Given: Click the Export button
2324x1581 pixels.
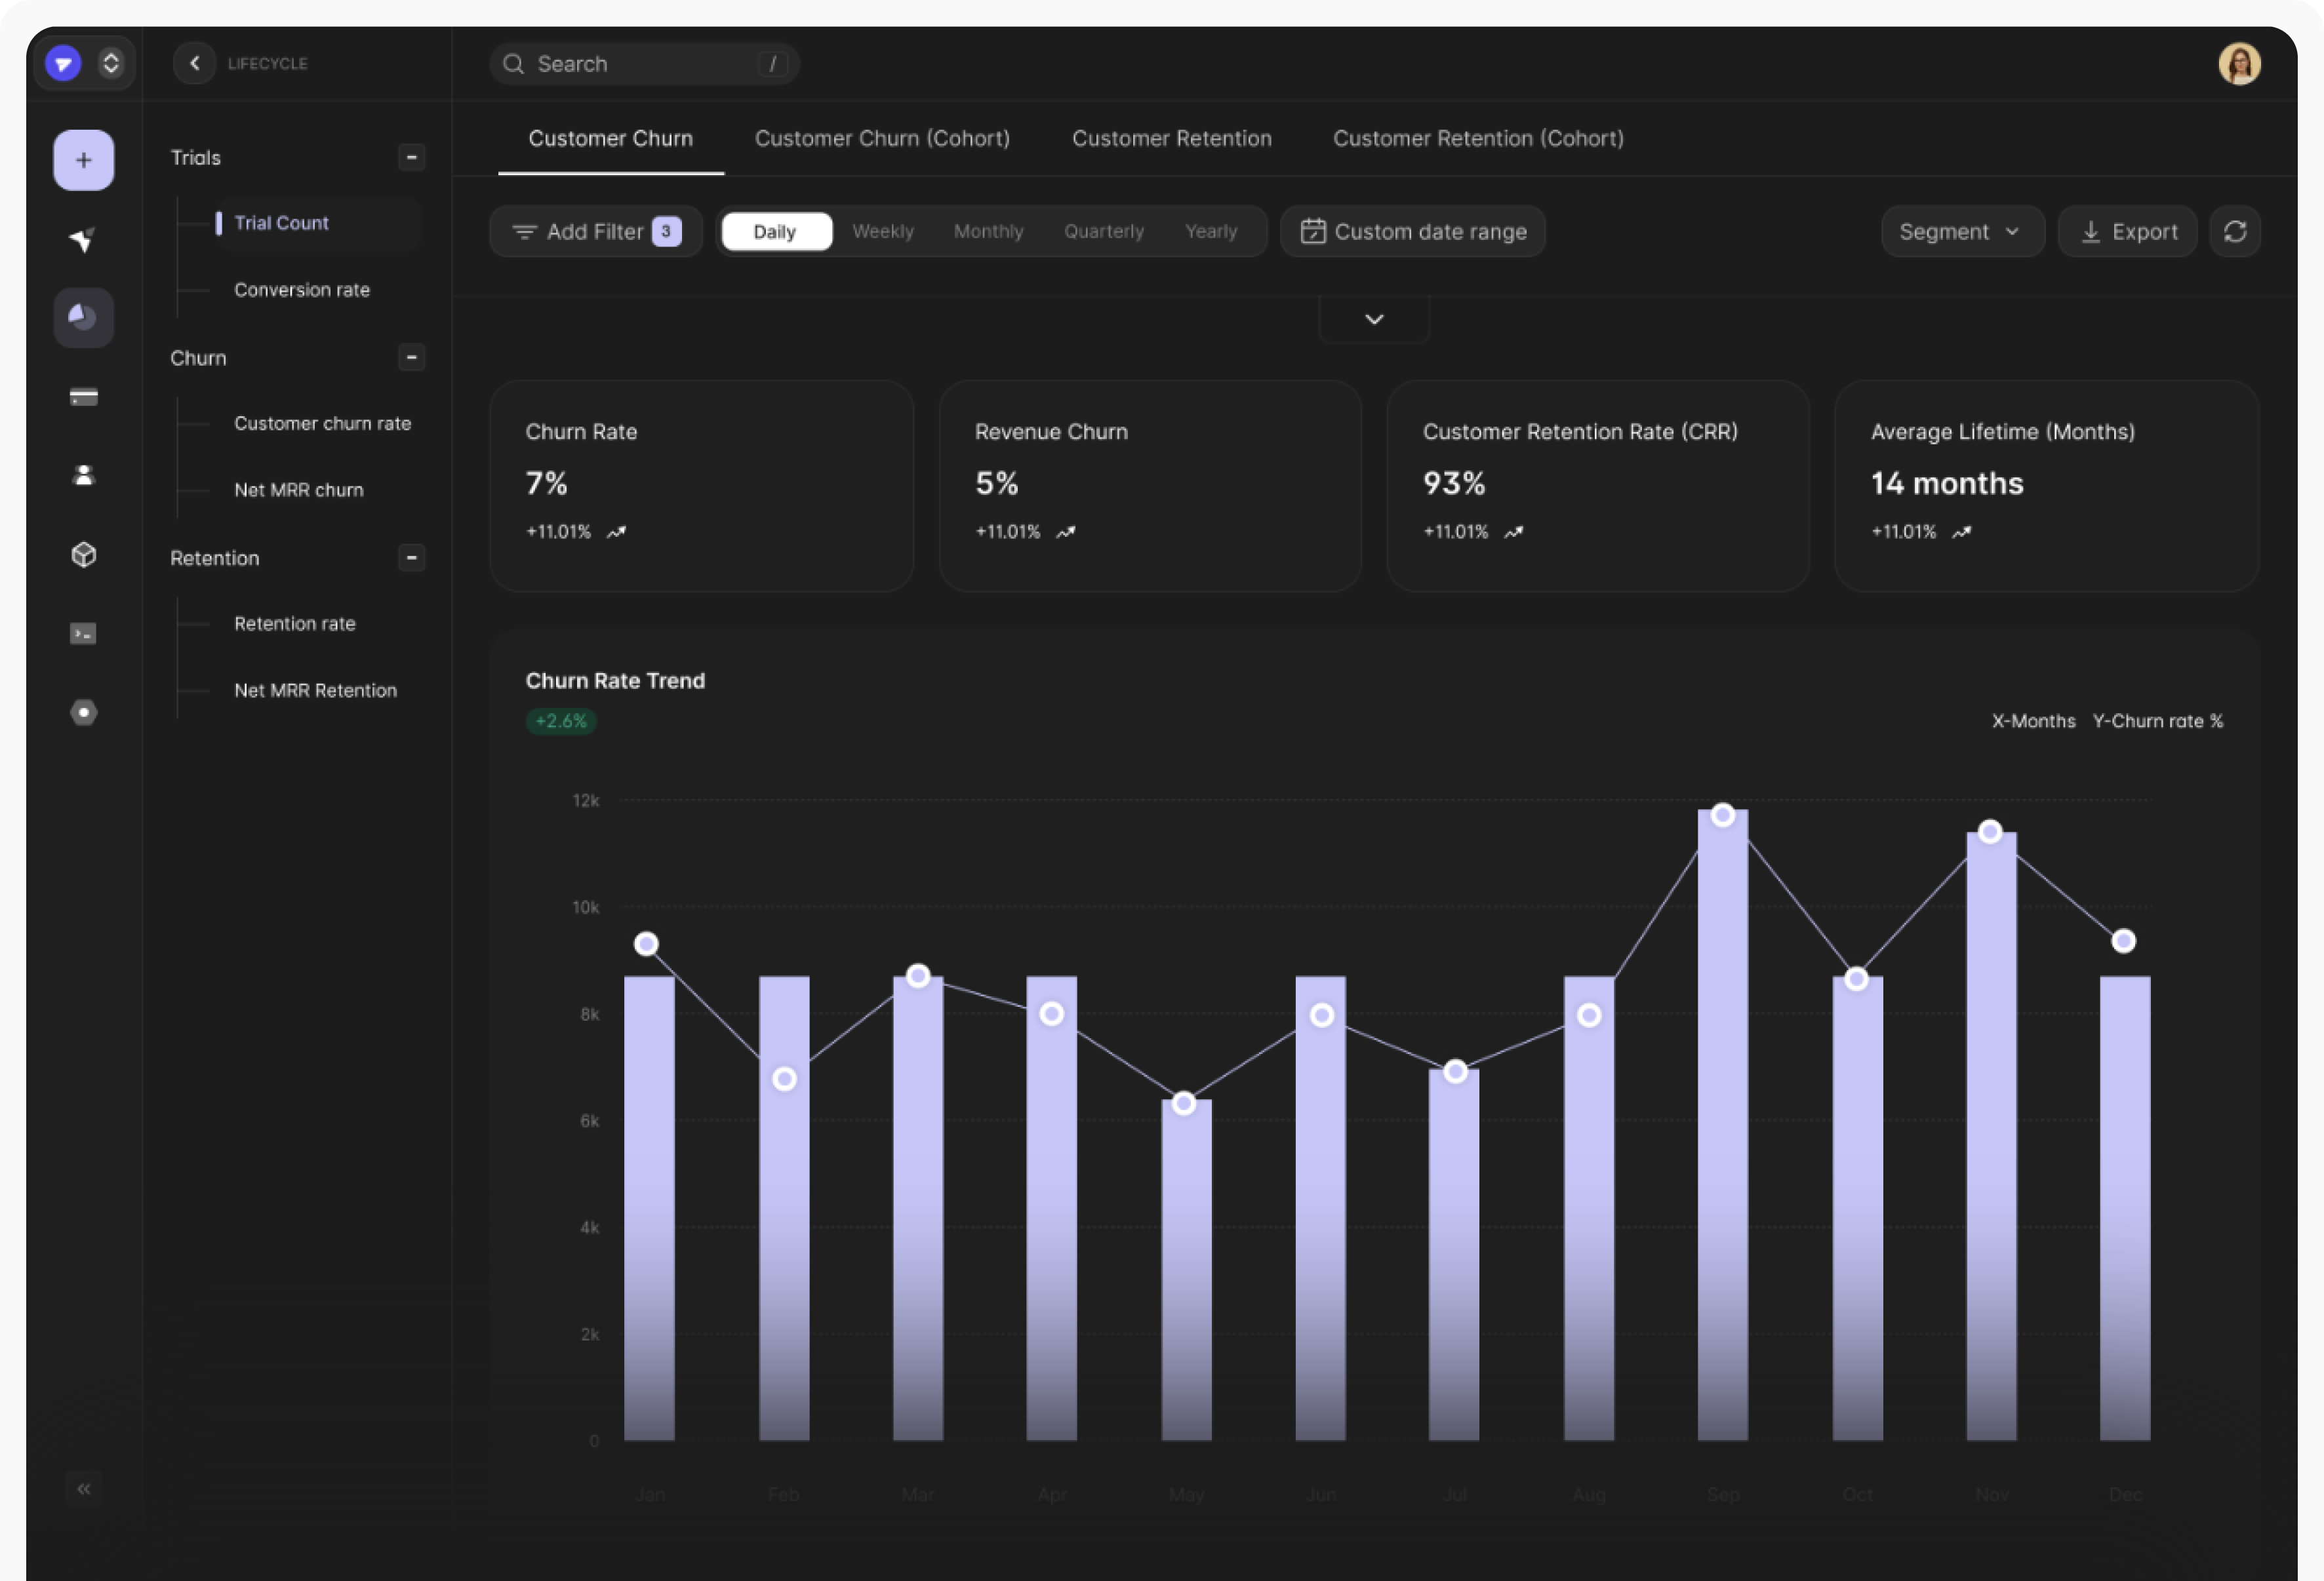Looking at the screenshot, I should point(2127,232).
